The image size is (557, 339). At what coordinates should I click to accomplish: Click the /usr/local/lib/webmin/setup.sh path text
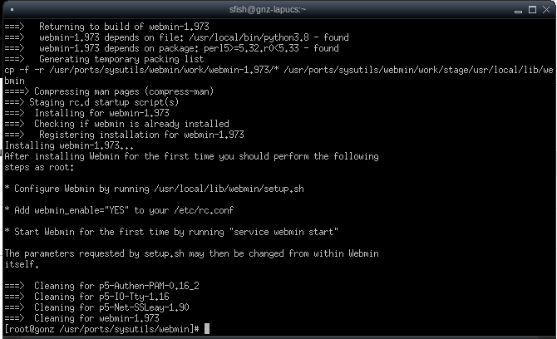point(229,189)
